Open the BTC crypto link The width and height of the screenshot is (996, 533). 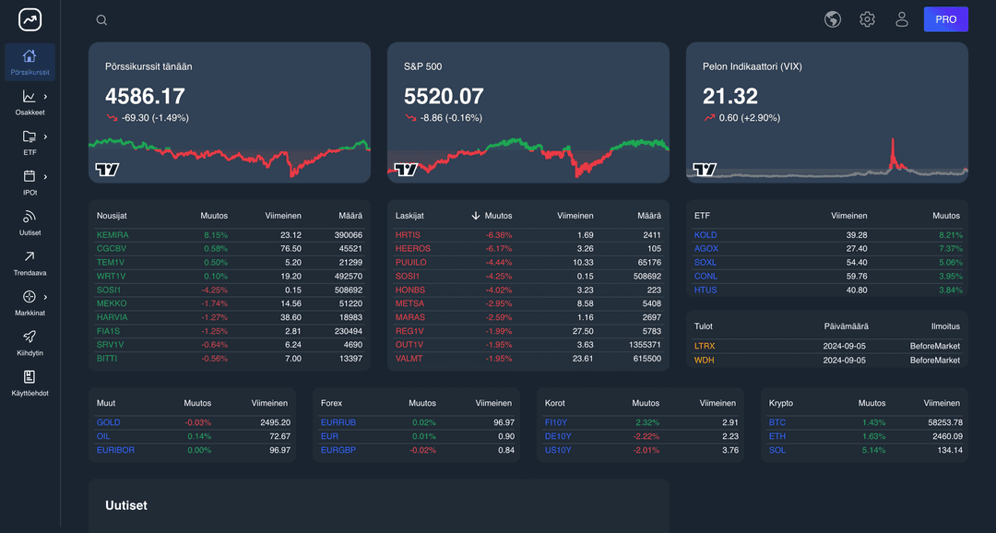point(777,422)
